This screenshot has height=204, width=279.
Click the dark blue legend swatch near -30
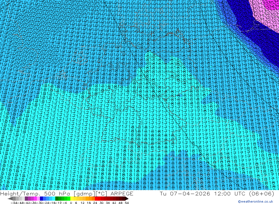point(42,198)
